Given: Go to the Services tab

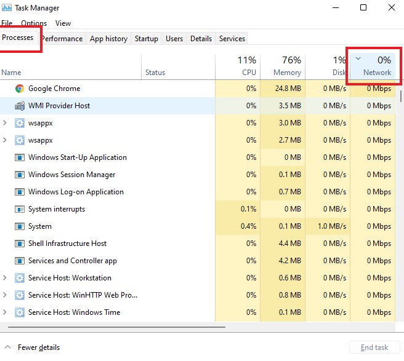Looking at the screenshot, I should coord(232,39).
